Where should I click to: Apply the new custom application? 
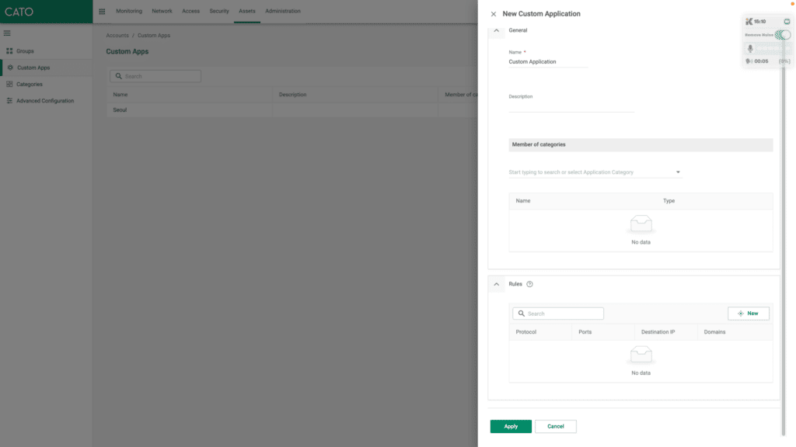511,426
